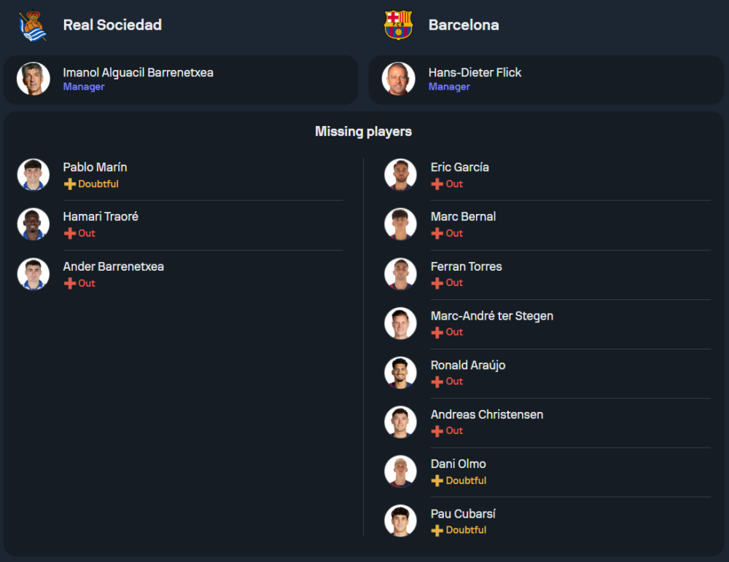Open the Real Sociedad team name link
The image size is (729, 562).
click(112, 25)
